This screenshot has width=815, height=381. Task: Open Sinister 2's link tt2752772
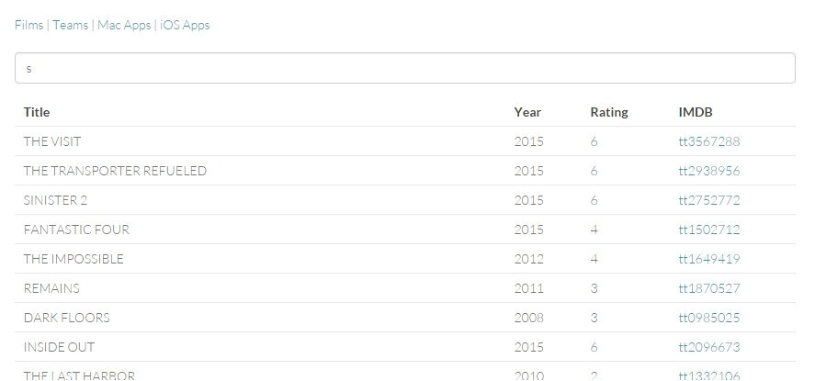pyautogui.click(x=708, y=200)
